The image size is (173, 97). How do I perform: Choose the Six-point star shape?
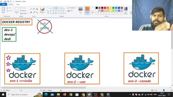(56, 13)
